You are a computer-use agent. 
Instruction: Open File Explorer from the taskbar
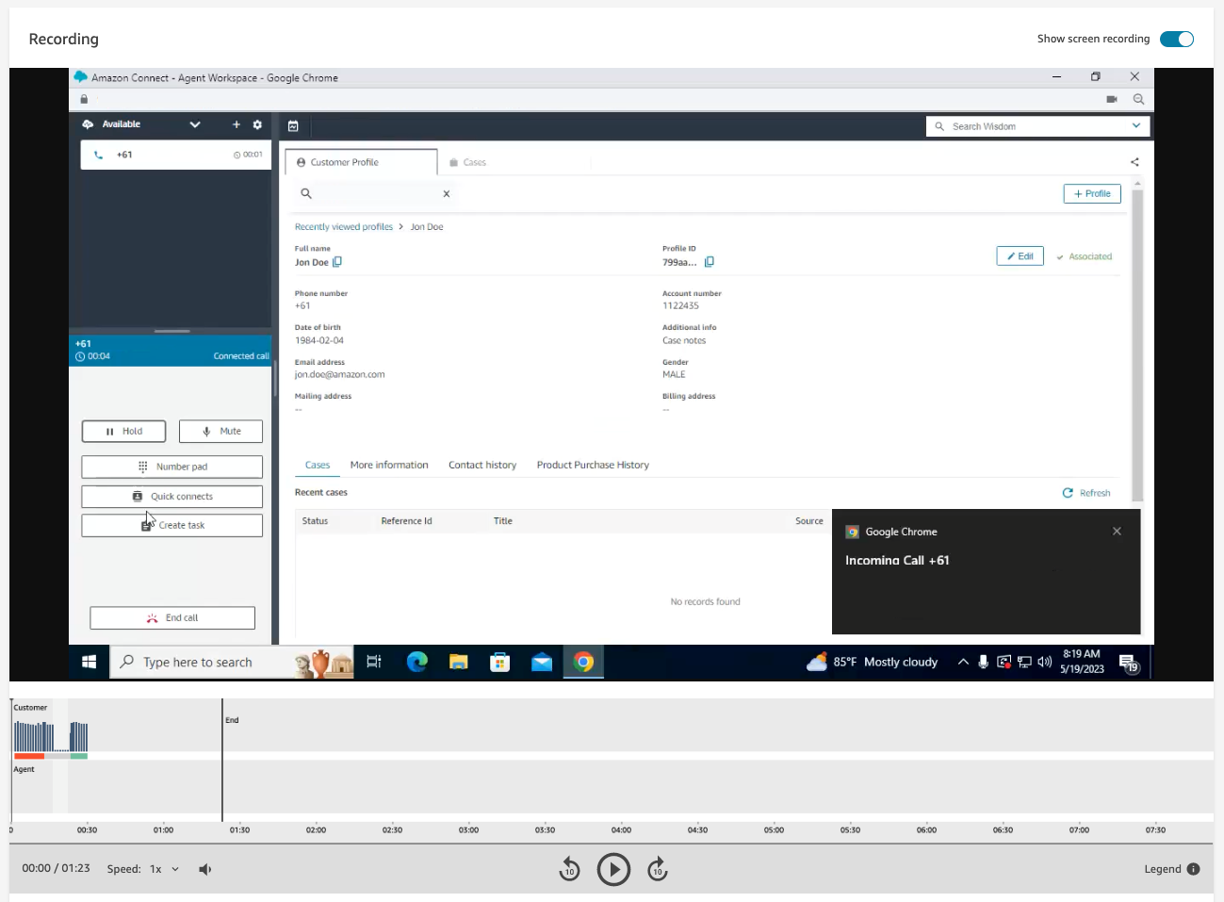459,663
